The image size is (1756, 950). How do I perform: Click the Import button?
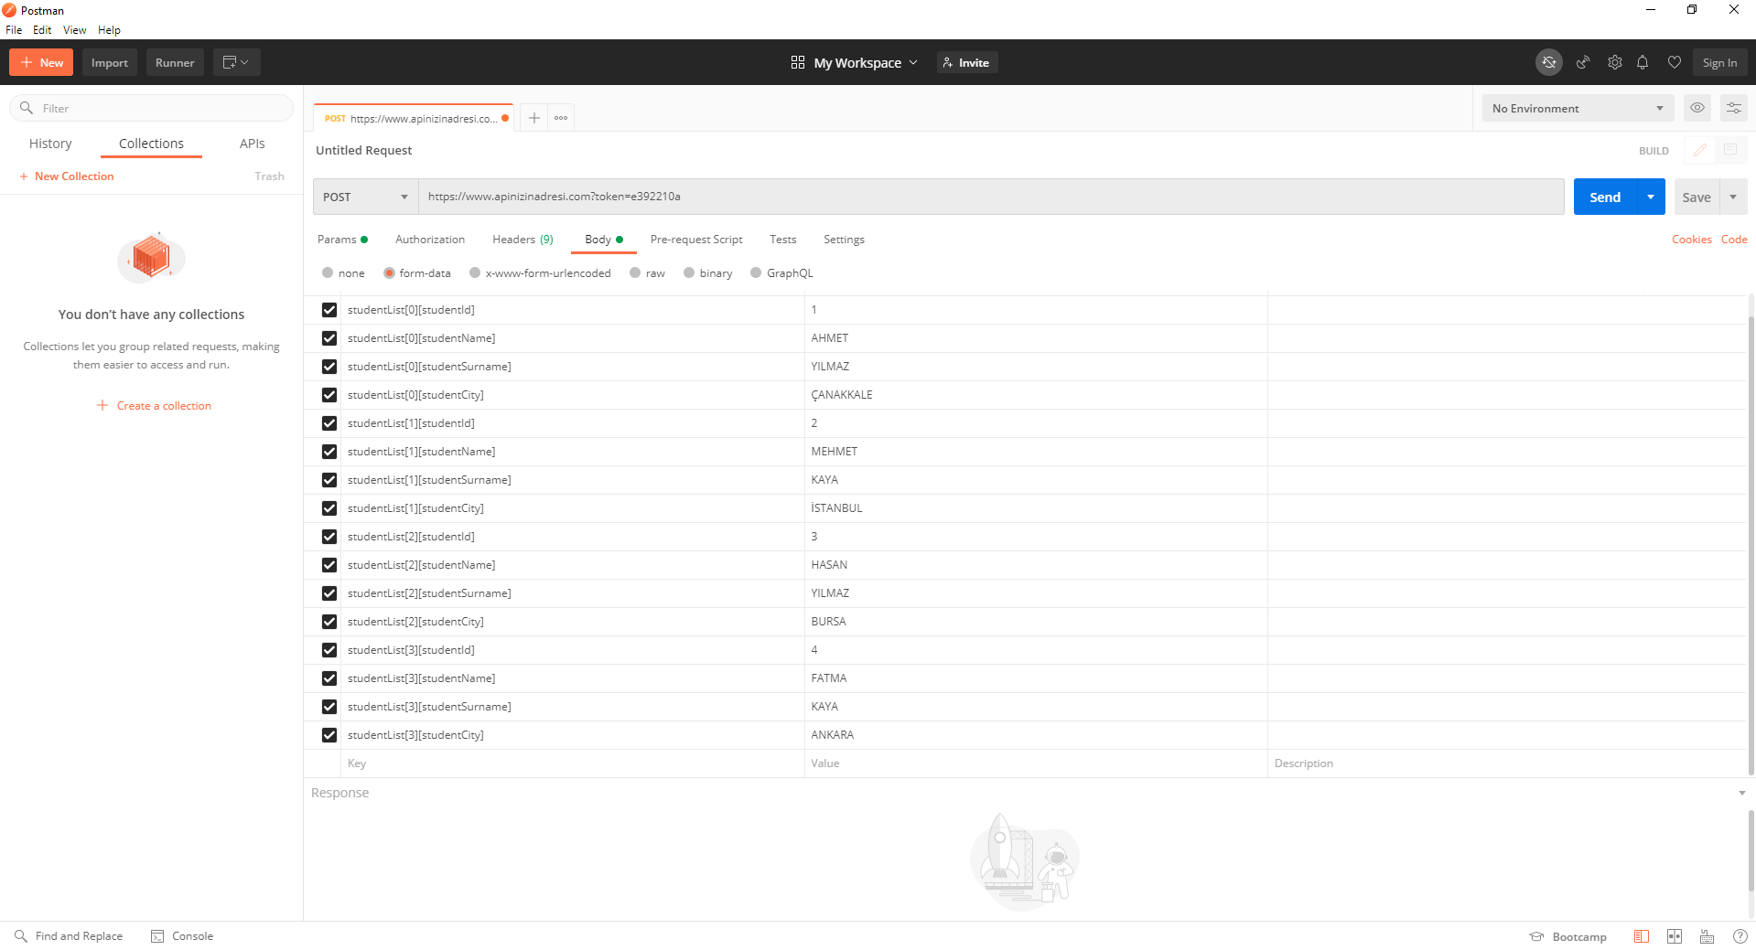(x=110, y=62)
